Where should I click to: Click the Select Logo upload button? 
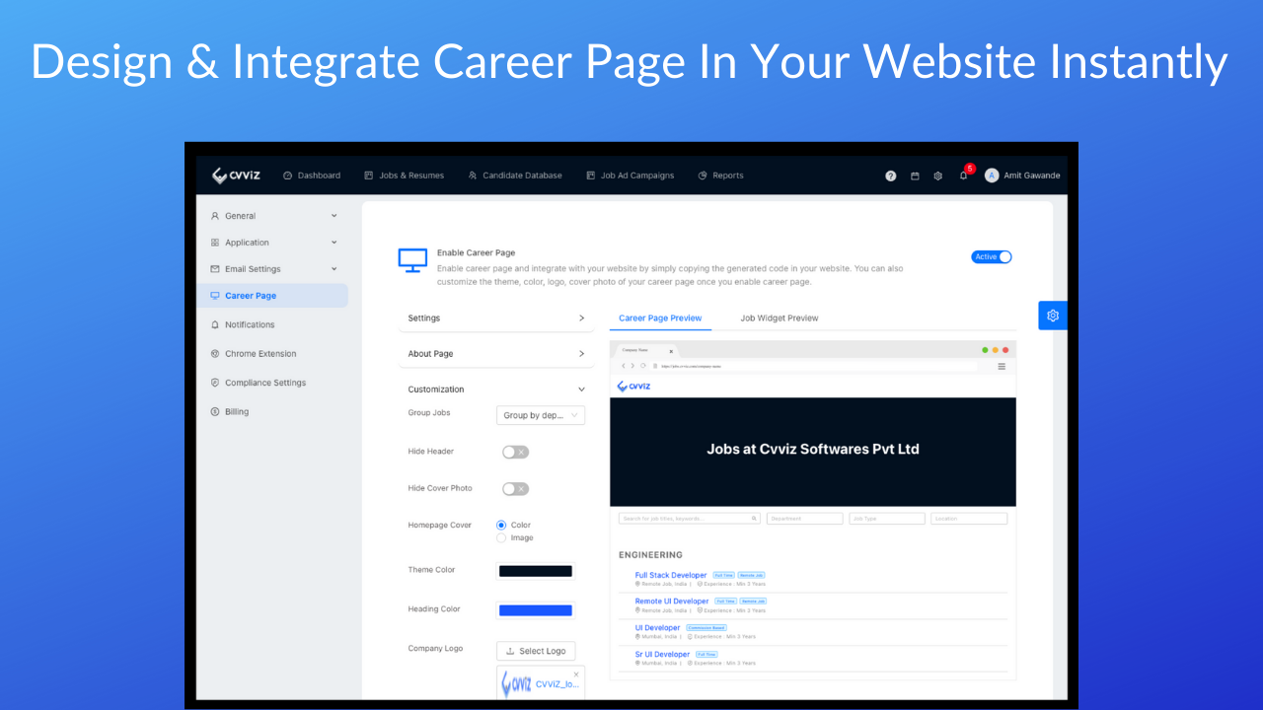pyautogui.click(x=536, y=651)
